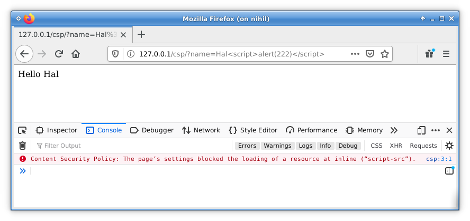The width and height of the screenshot is (470, 221).
Task: Bookmark this page with the star icon
Action: [385, 54]
